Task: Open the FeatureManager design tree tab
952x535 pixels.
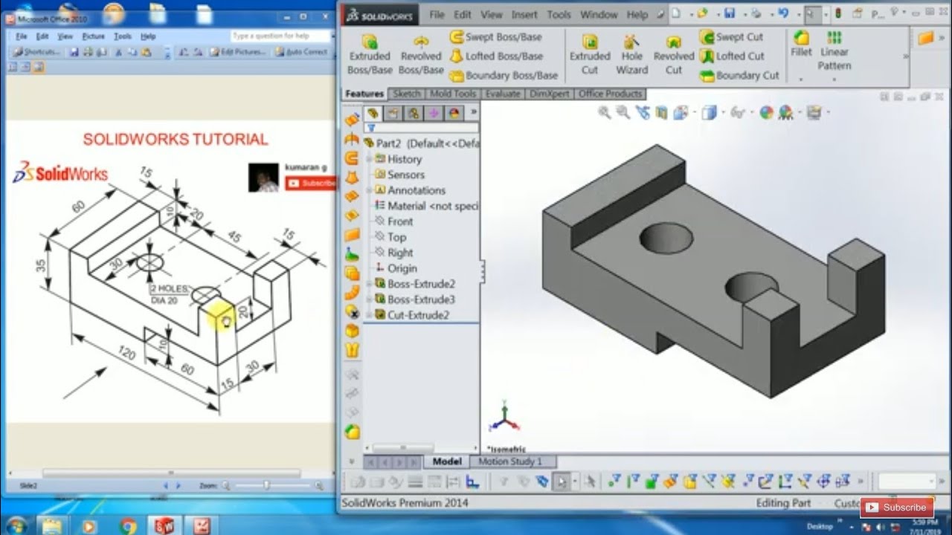Action: pos(373,113)
